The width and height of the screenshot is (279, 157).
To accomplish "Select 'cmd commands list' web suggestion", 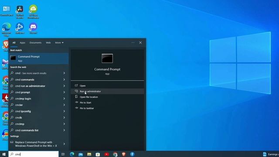I will (x=38, y=130).
